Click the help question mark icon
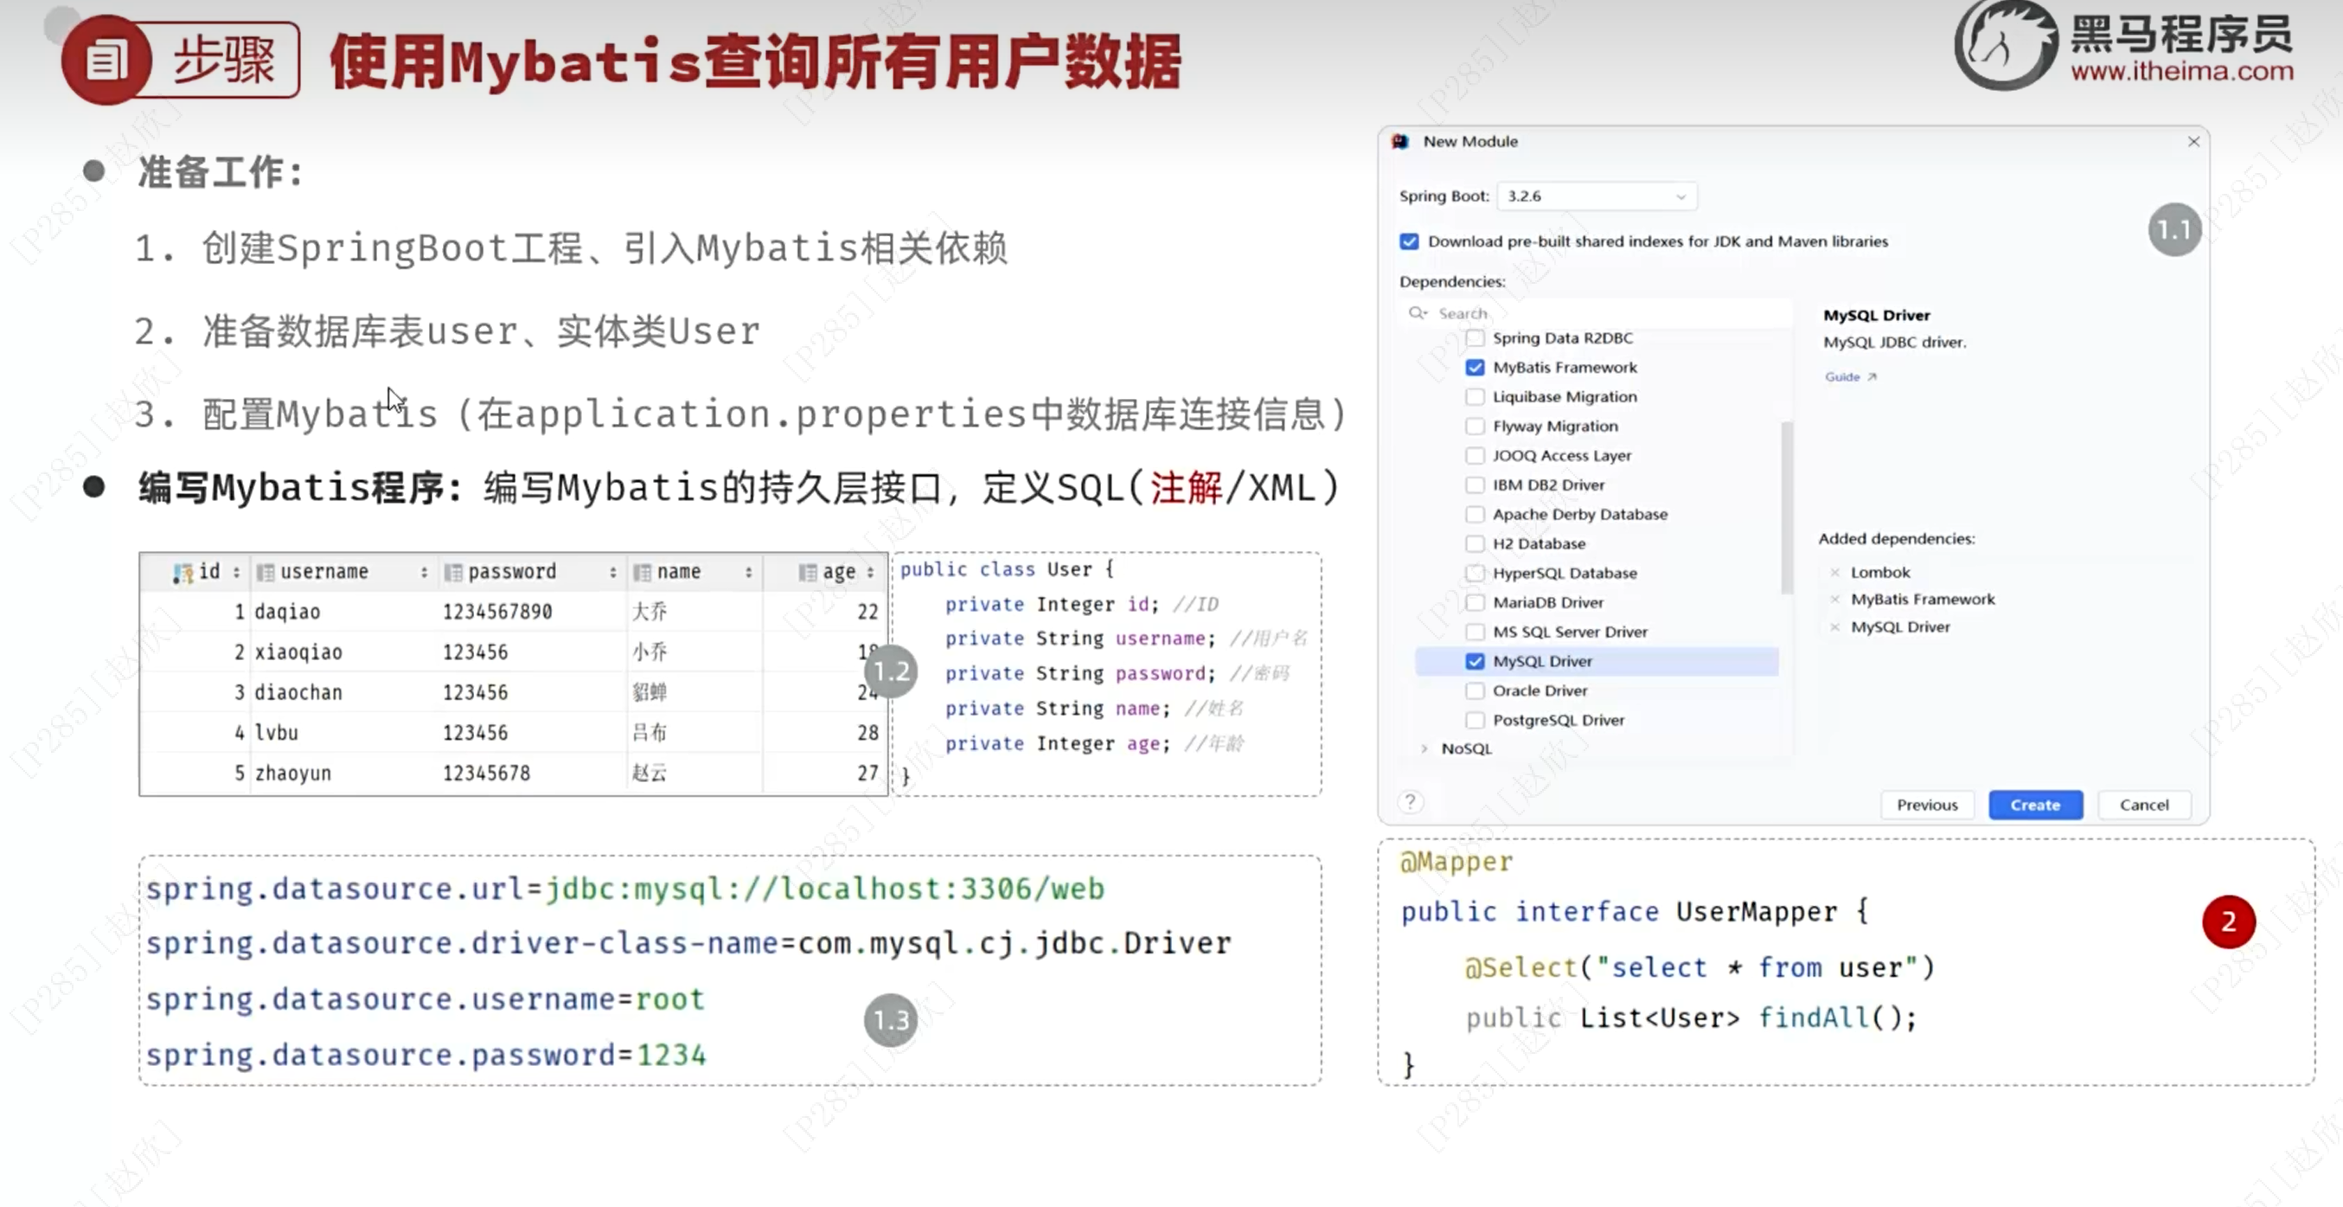This screenshot has width=2343, height=1207. tap(1409, 801)
